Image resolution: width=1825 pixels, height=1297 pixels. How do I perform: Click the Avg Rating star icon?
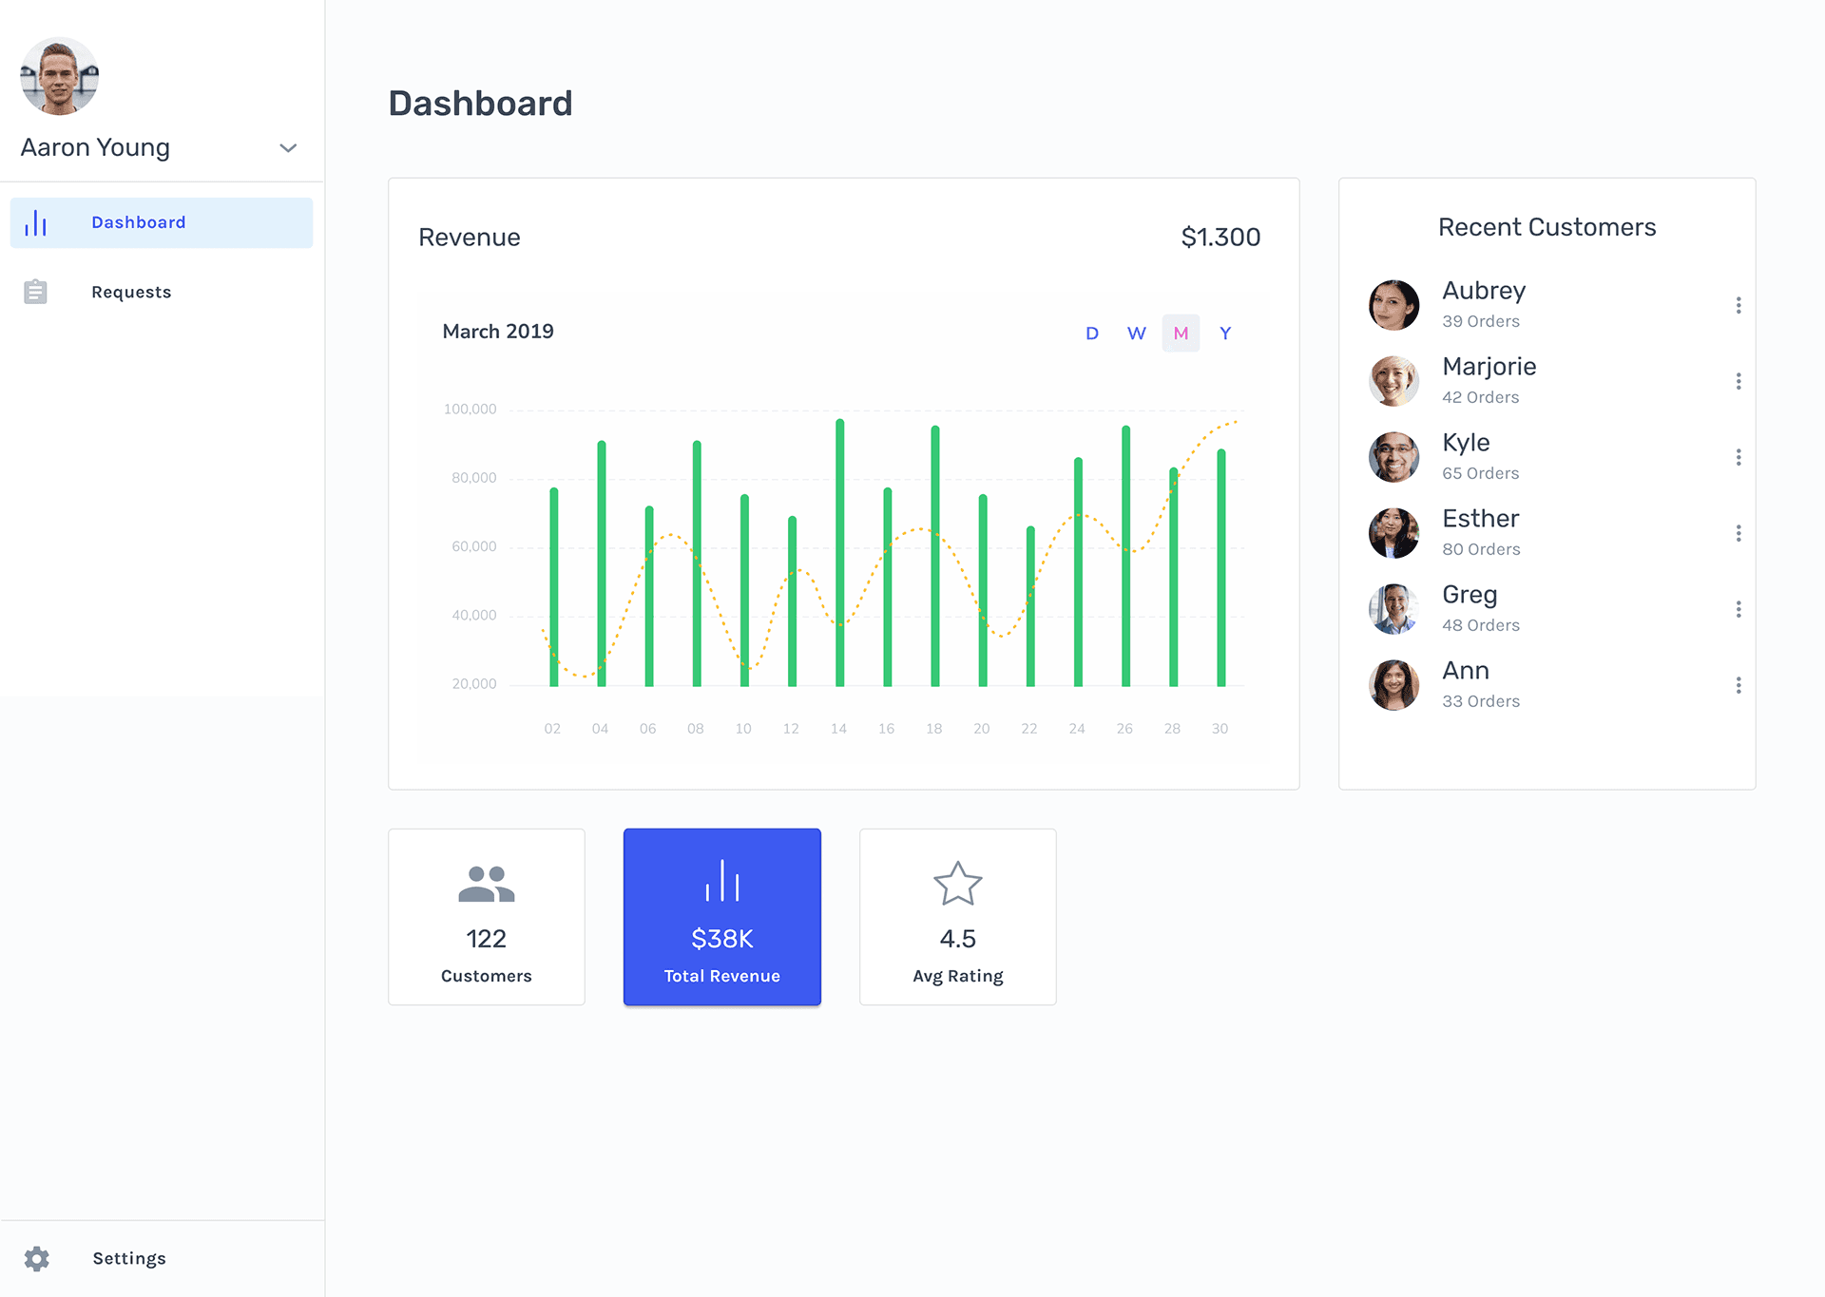957,884
